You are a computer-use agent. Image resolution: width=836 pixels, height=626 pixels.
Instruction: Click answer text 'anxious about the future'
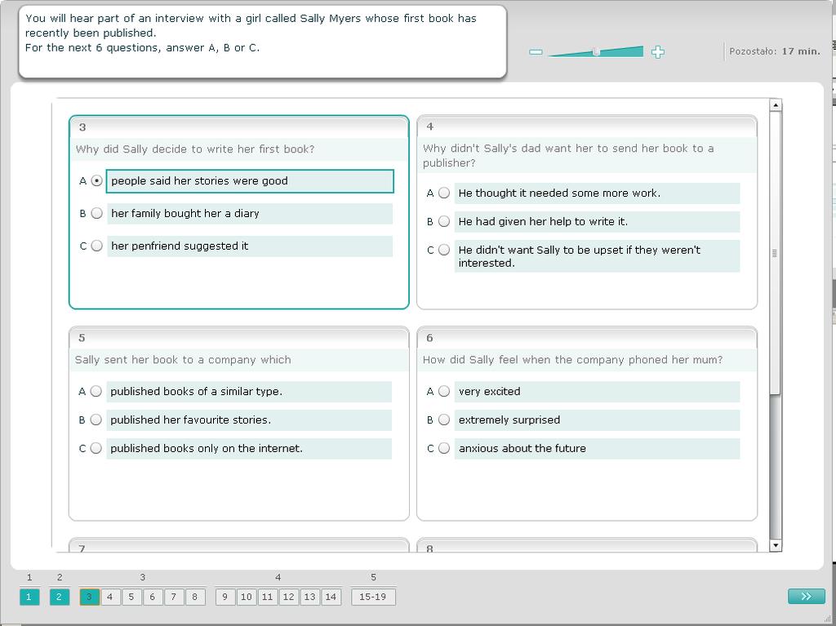pyautogui.click(x=522, y=448)
